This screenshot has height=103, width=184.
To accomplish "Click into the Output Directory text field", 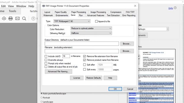I will pos(82,44).
